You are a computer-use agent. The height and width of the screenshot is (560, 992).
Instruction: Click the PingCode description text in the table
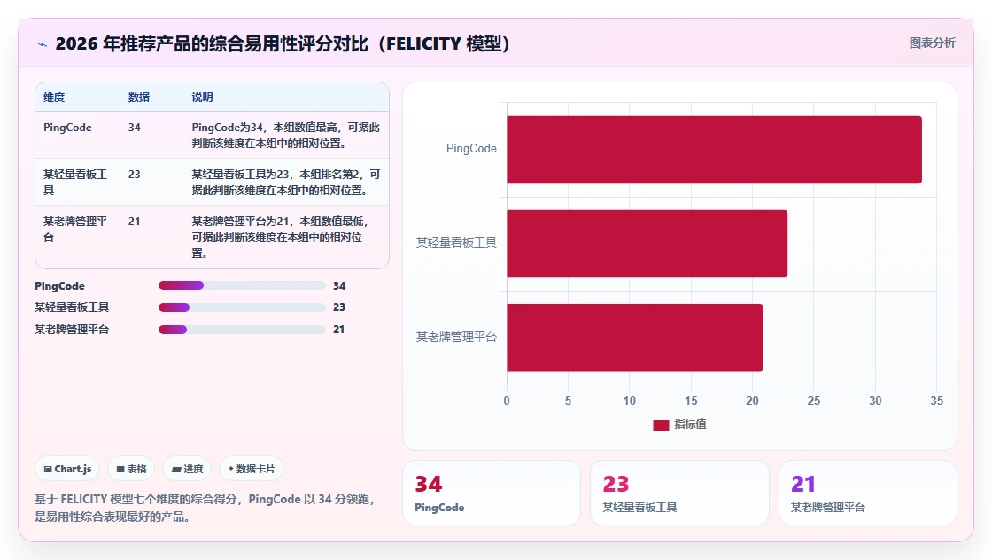[x=285, y=135]
